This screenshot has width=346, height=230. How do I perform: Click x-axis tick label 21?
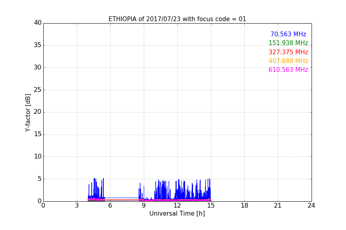pyautogui.click(x=278, y=206)
